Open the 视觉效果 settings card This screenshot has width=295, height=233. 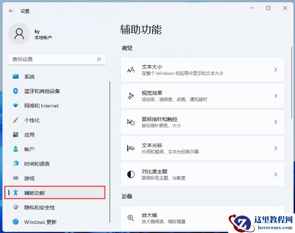[202, 96]
